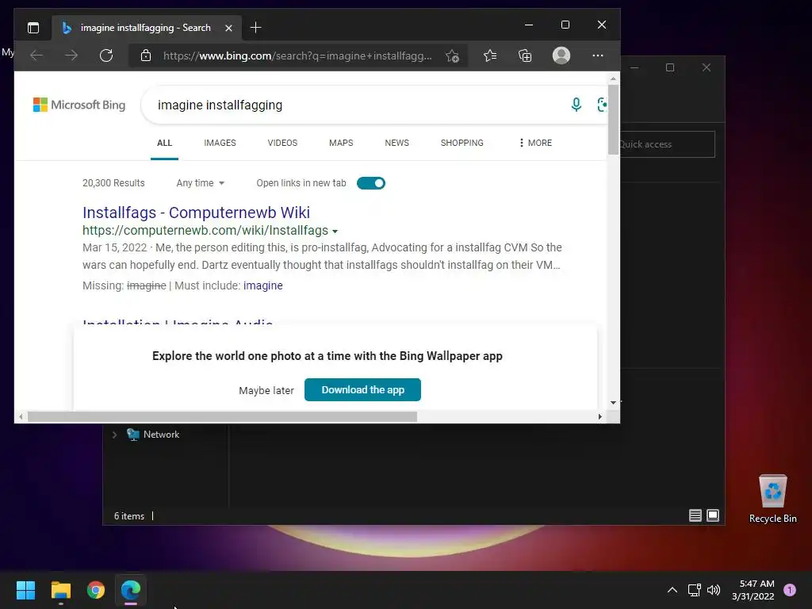Open the clock showing 5:47 AM
Screen dimensions: 812x609
[753, 590]
